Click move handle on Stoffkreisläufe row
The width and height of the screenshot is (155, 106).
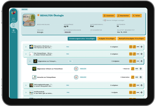click(x=142, y=92)
